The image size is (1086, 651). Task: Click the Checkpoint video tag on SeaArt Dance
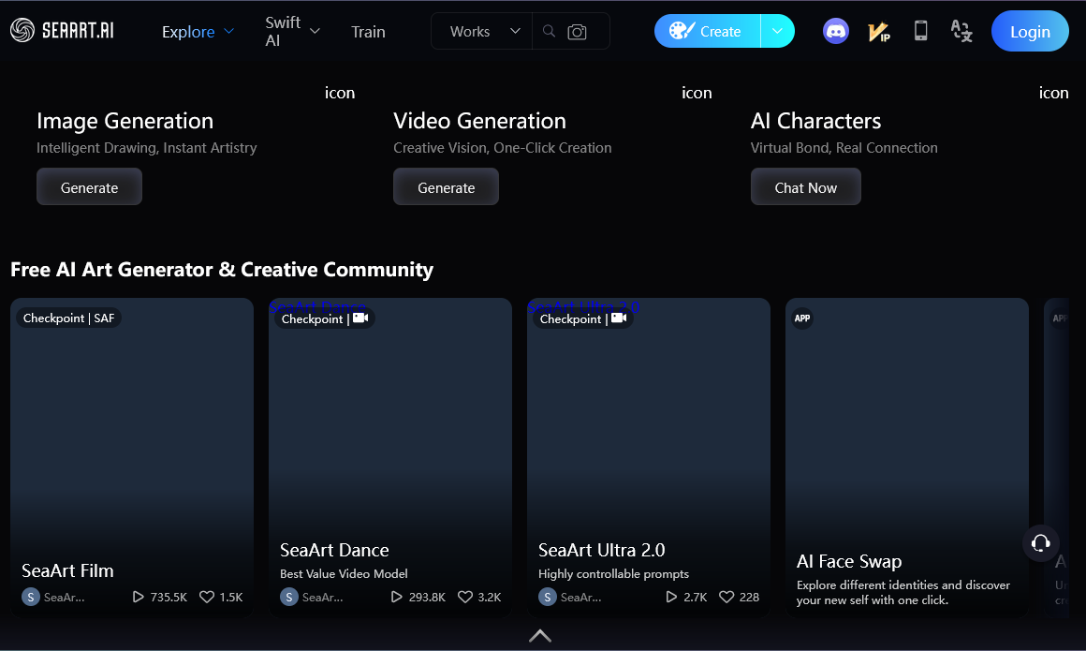pos(325,318)
